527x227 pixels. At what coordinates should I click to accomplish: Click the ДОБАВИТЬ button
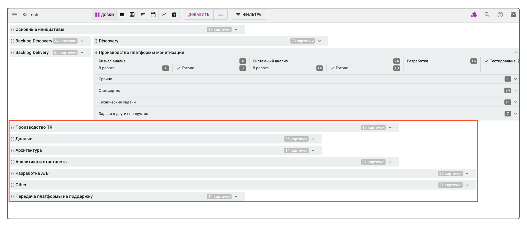click(199, 15)
